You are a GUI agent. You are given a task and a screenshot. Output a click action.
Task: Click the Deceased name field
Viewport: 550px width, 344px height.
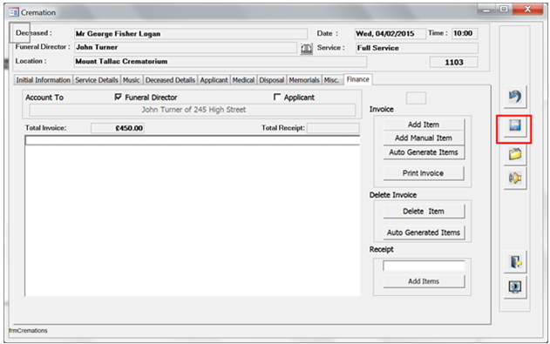click(x=191, y=34)
